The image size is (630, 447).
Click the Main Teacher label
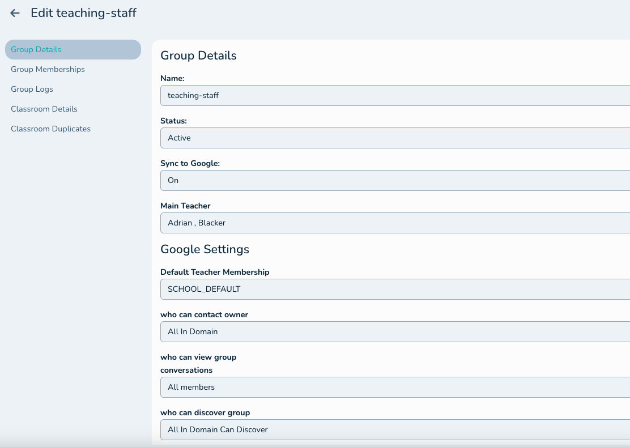tap(185, 206)
